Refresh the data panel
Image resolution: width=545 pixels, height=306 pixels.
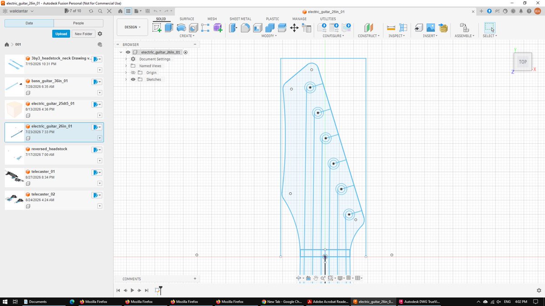click(92, 10)
